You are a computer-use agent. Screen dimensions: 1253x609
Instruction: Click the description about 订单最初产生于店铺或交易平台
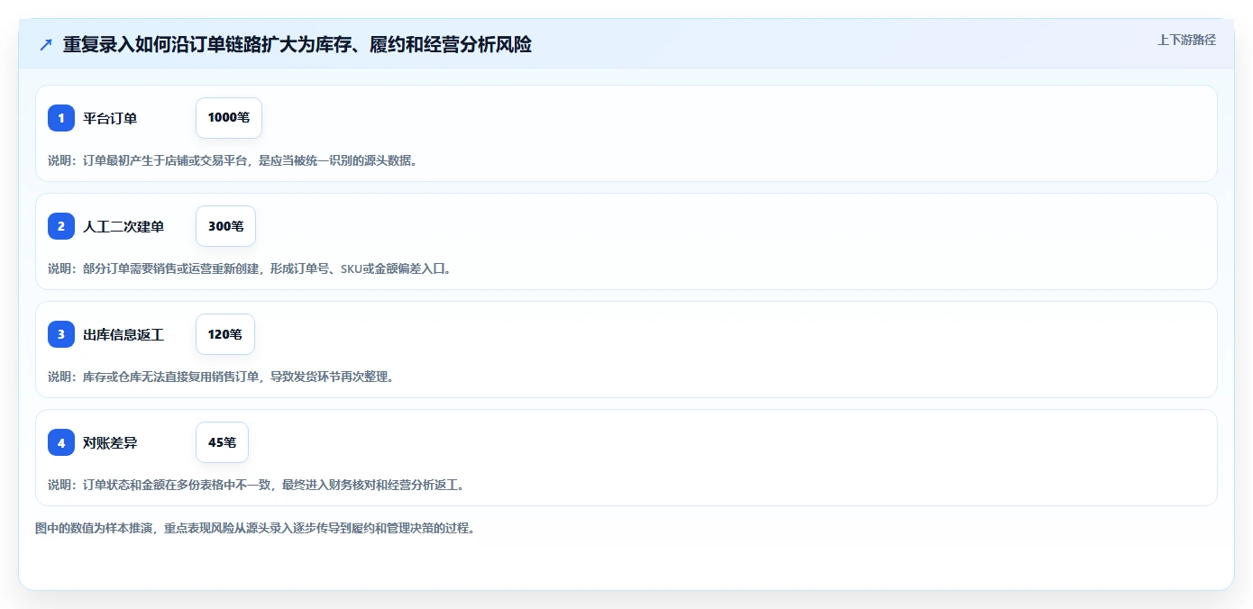click(233, 160)
